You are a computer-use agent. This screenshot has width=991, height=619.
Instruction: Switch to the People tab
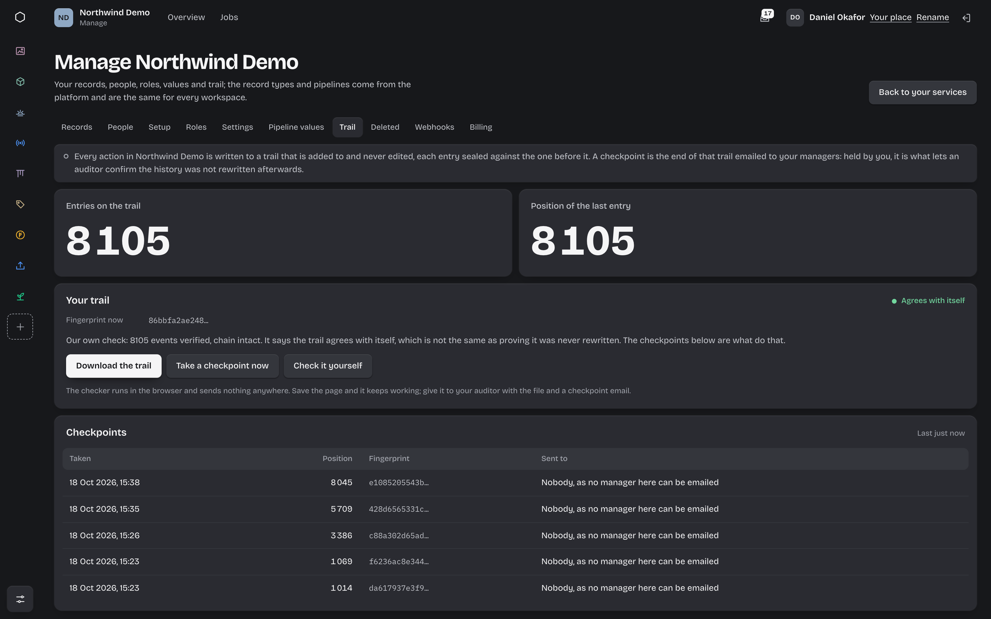[x=120, y=127]
